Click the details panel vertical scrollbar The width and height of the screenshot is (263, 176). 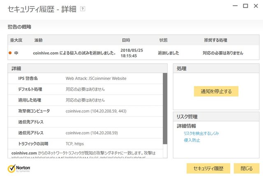[165, 109]
